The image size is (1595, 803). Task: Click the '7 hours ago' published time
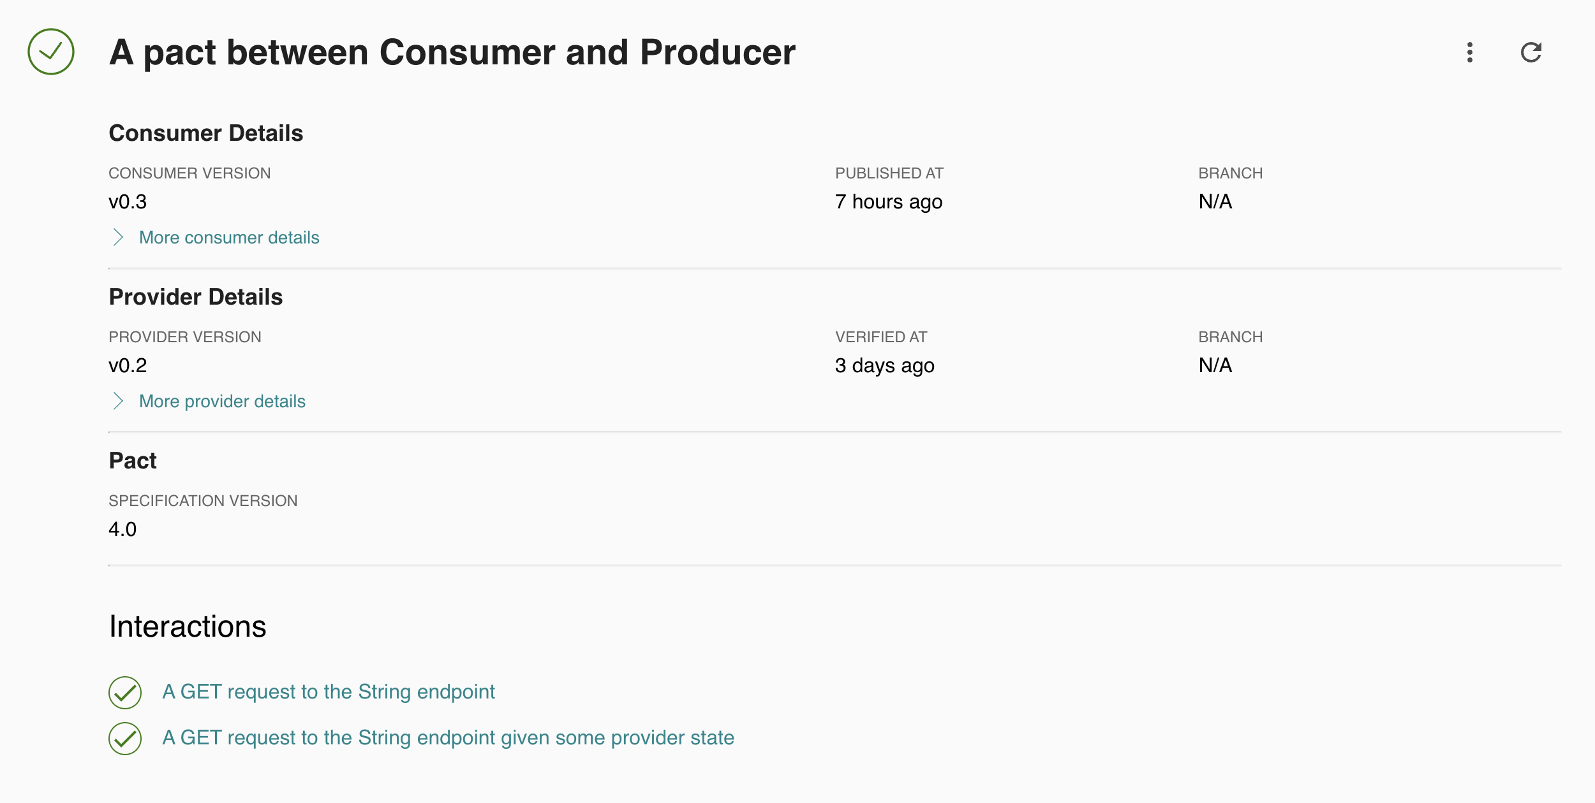pyautogui.click(x=889, y=202)
